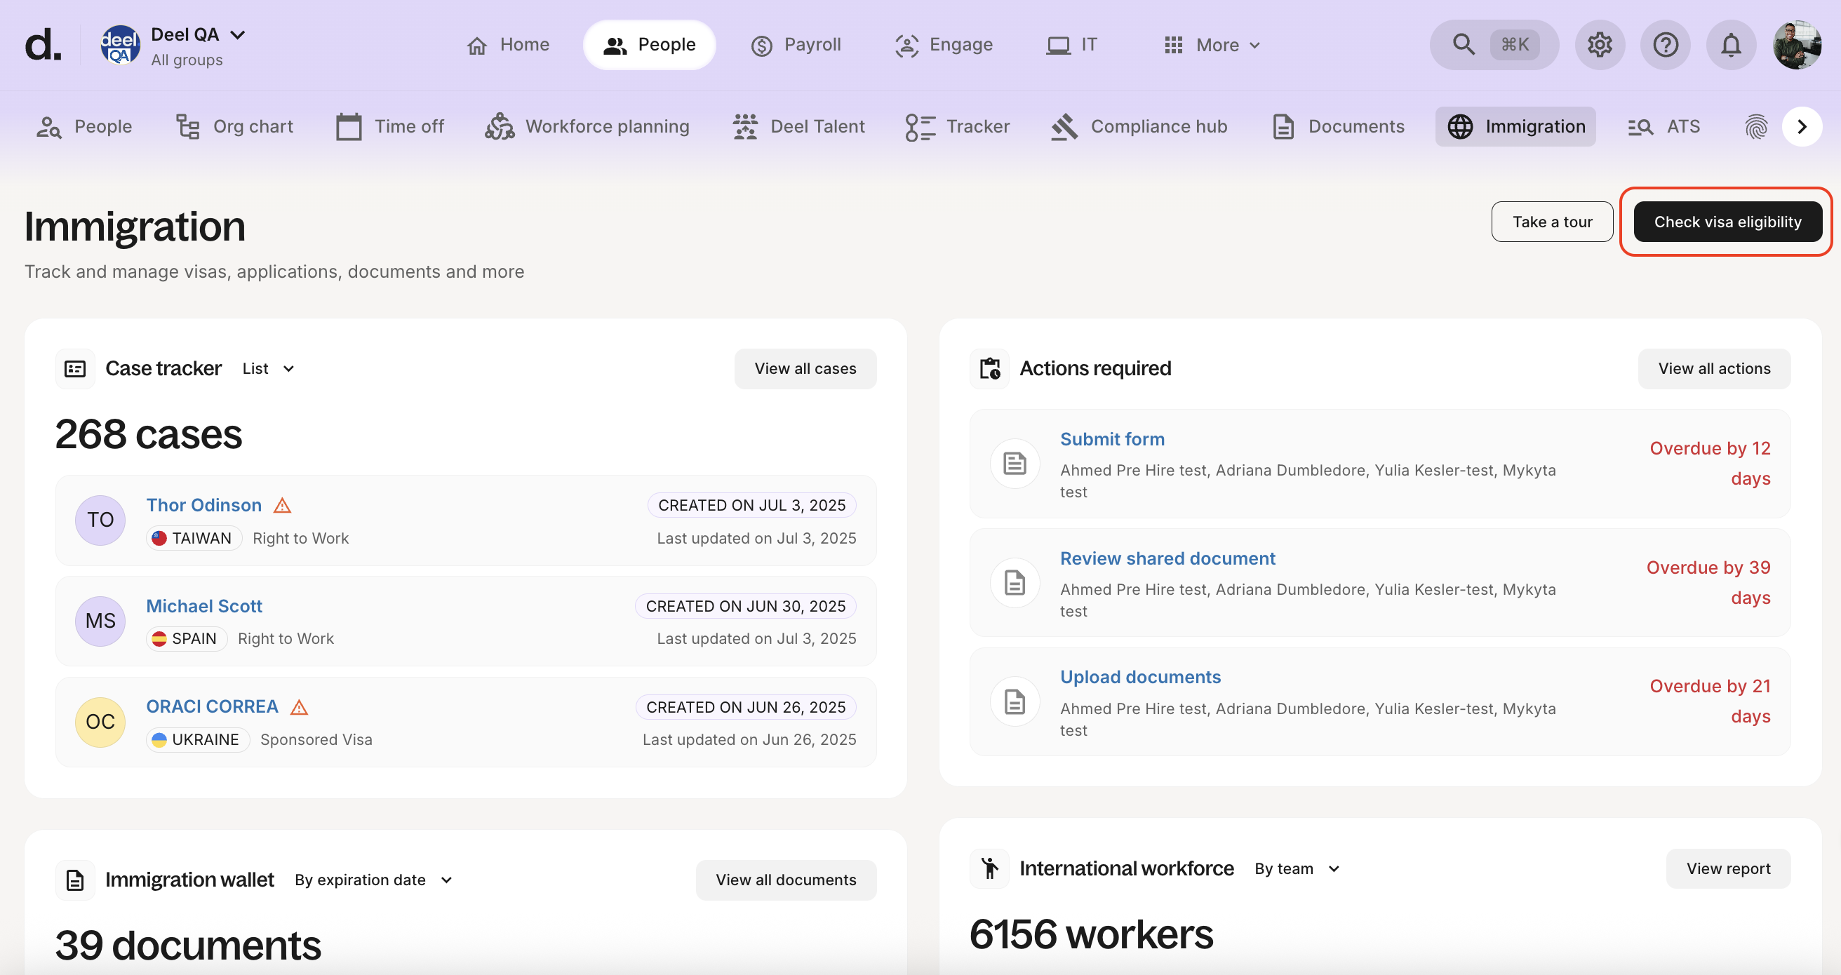This screenshot has height=975, width=1841.
Task: Open the help question mark icon
Action: coord(1664,45)
